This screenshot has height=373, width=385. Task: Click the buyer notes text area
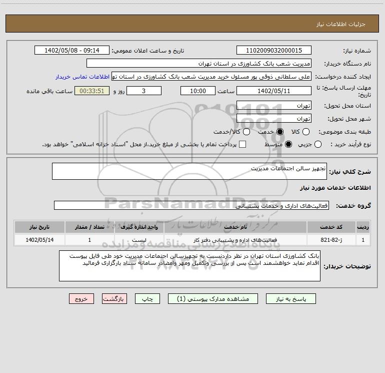click(x=189, y=266)
